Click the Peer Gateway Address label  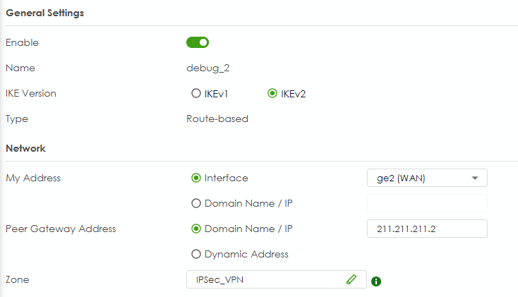pos(61,229)
